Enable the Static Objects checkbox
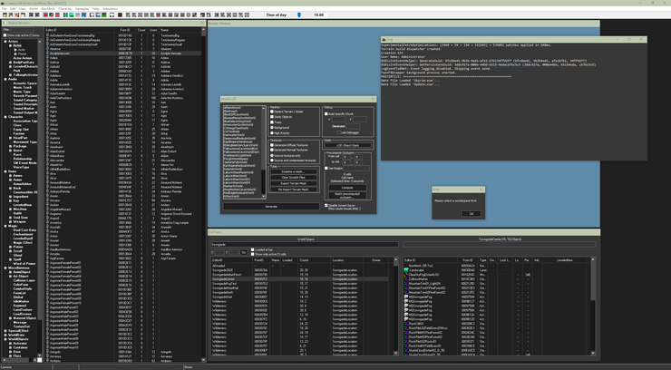Screen dimensions: 671x370 (x=272, y=116)
